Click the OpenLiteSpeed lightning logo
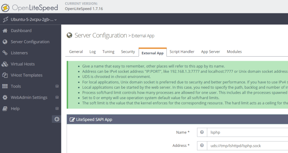Image resolution: width=288 pixels, height=153 pixels. 5,8
